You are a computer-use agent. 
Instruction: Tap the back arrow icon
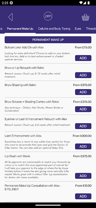tap(10, 17)
